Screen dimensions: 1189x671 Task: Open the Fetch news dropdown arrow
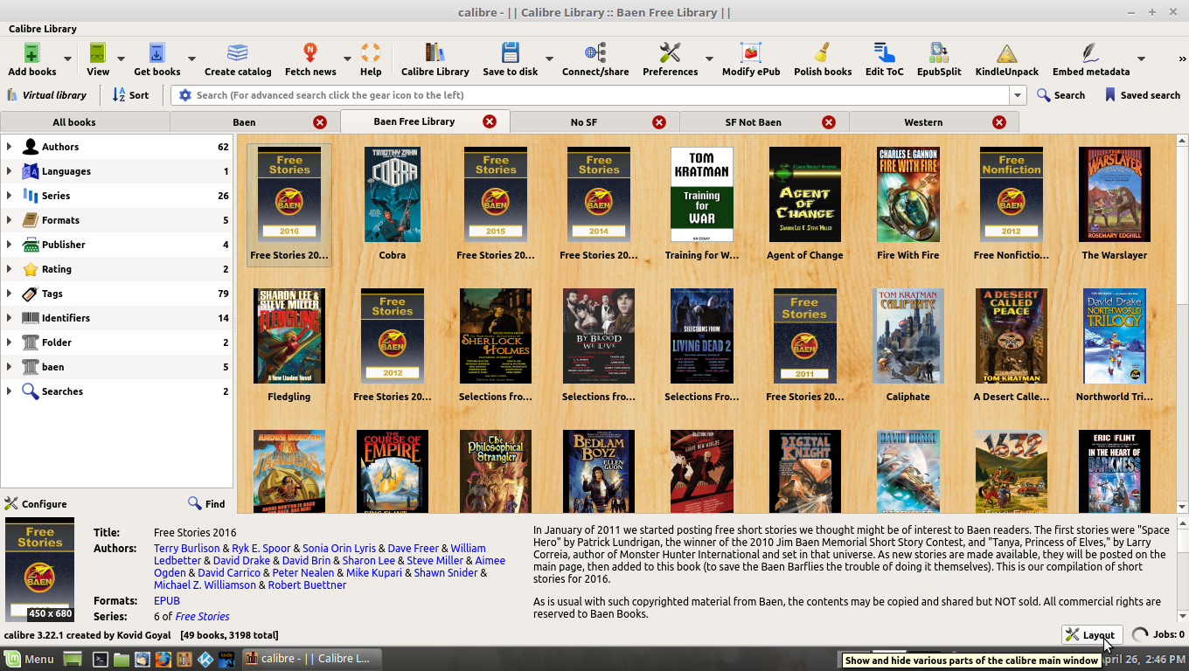(347, 59)
